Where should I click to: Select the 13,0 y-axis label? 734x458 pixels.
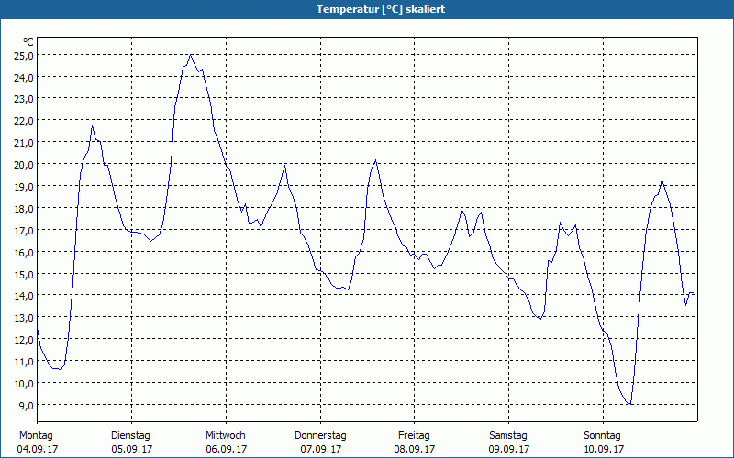24,318
